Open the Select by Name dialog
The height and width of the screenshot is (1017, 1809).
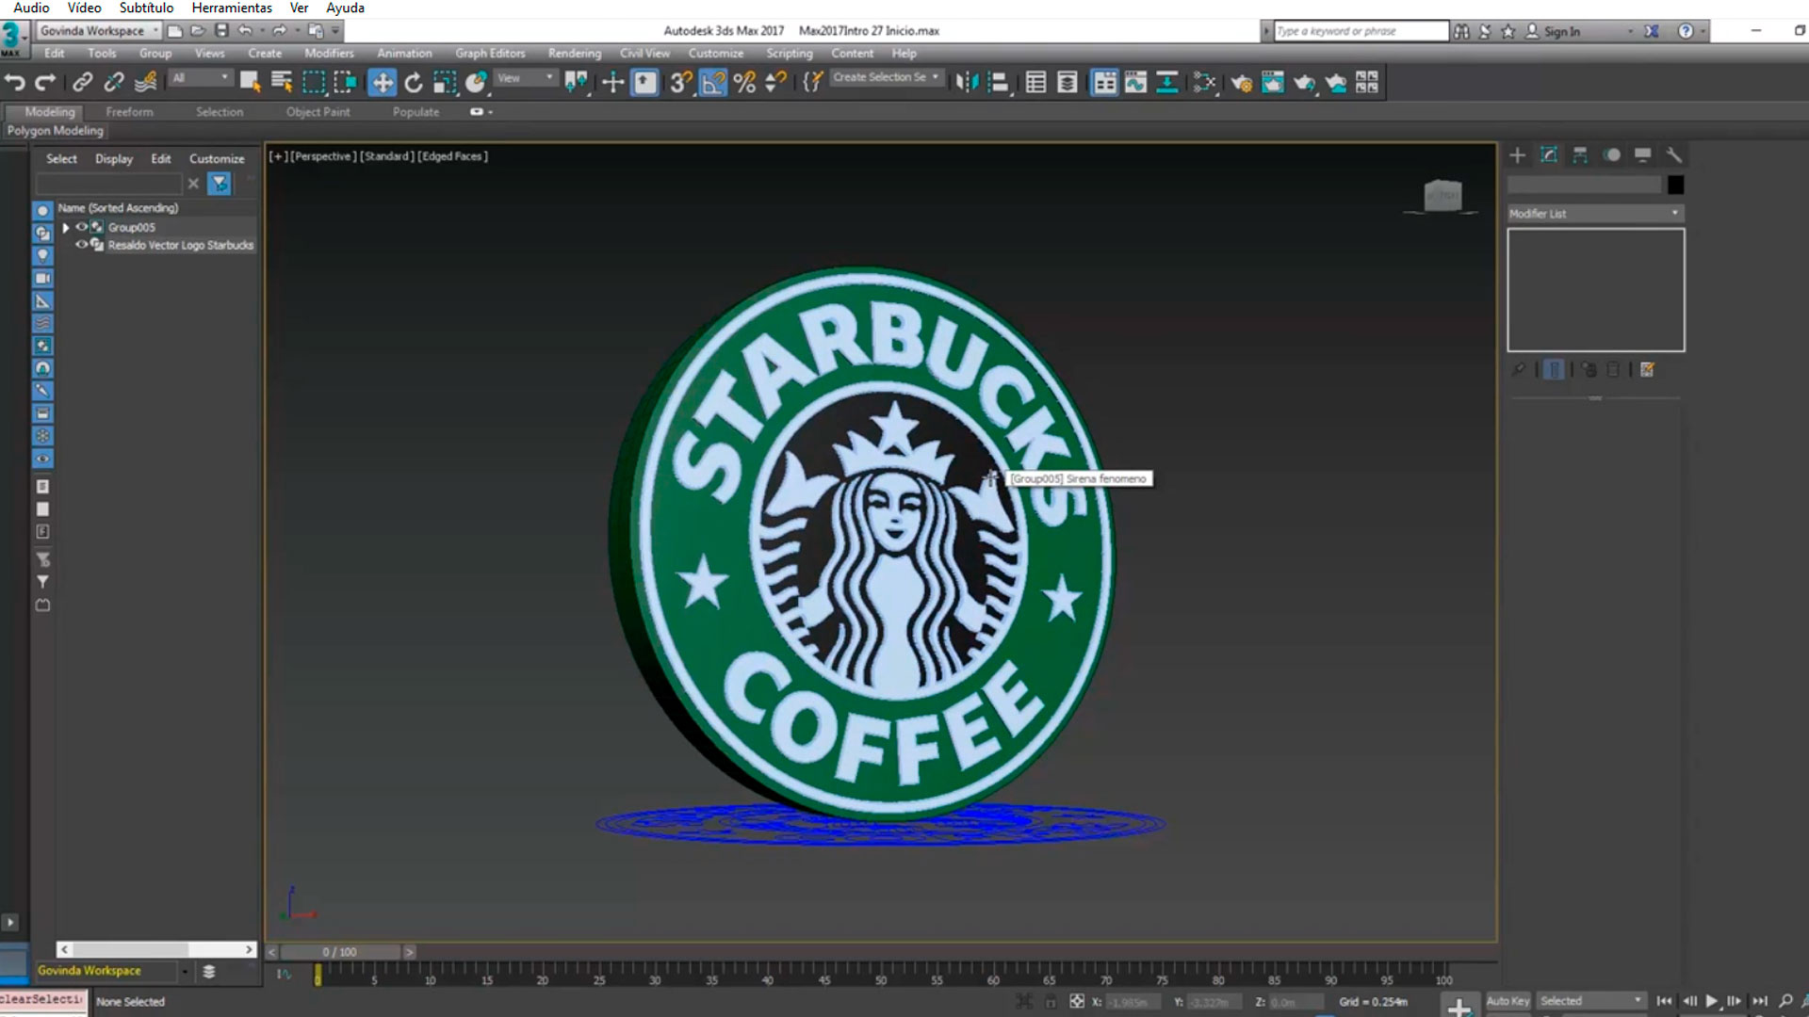click(281, 83)
